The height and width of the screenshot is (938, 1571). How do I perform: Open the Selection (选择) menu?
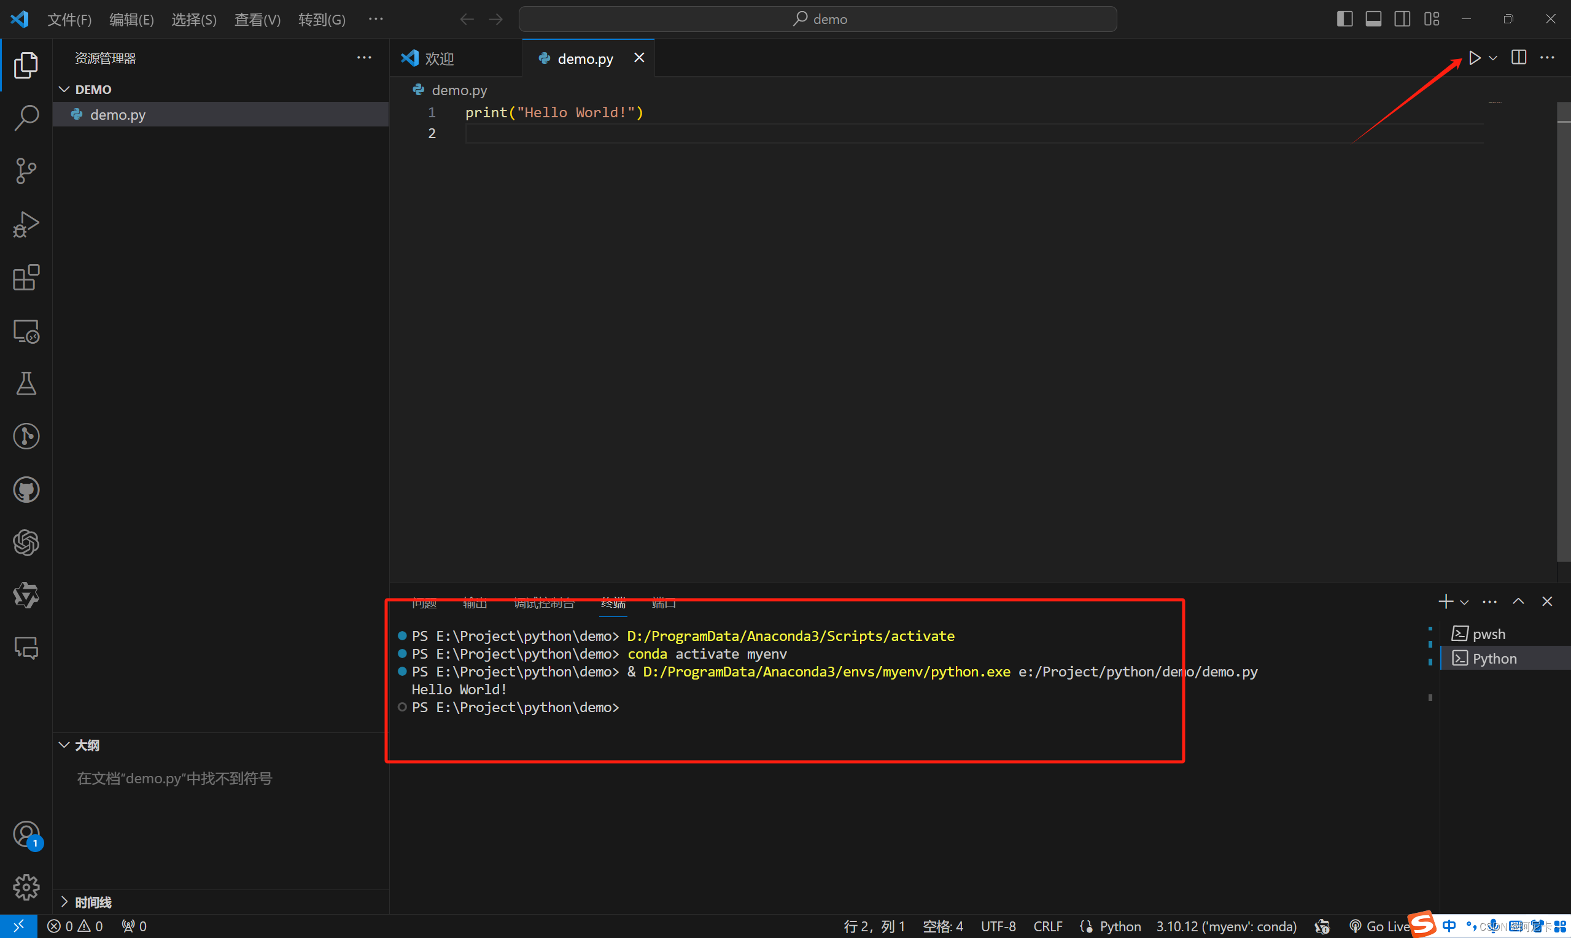194,20
